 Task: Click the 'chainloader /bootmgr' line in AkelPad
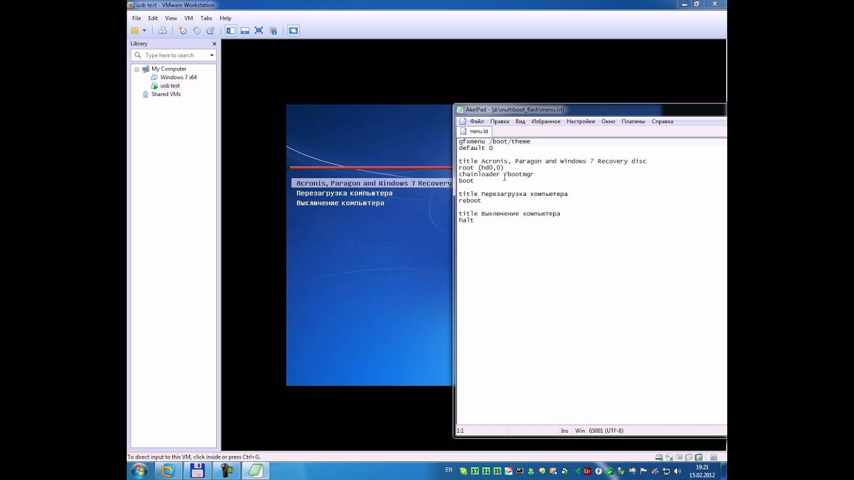point(496,174)
